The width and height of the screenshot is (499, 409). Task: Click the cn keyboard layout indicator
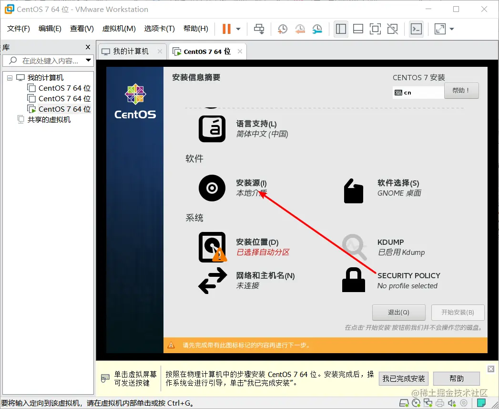click(x=418, y=93)
